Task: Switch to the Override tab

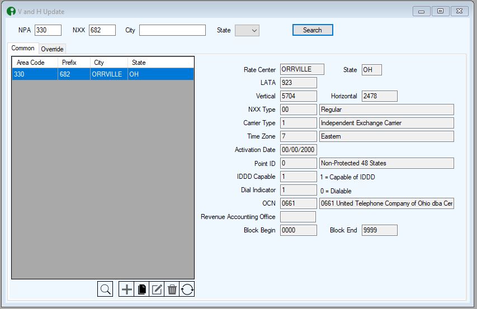Action: tap(53, 49)
